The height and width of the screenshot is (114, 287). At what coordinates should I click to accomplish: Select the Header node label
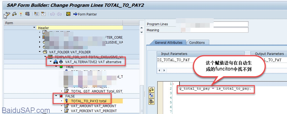click(x=43, y=28)
